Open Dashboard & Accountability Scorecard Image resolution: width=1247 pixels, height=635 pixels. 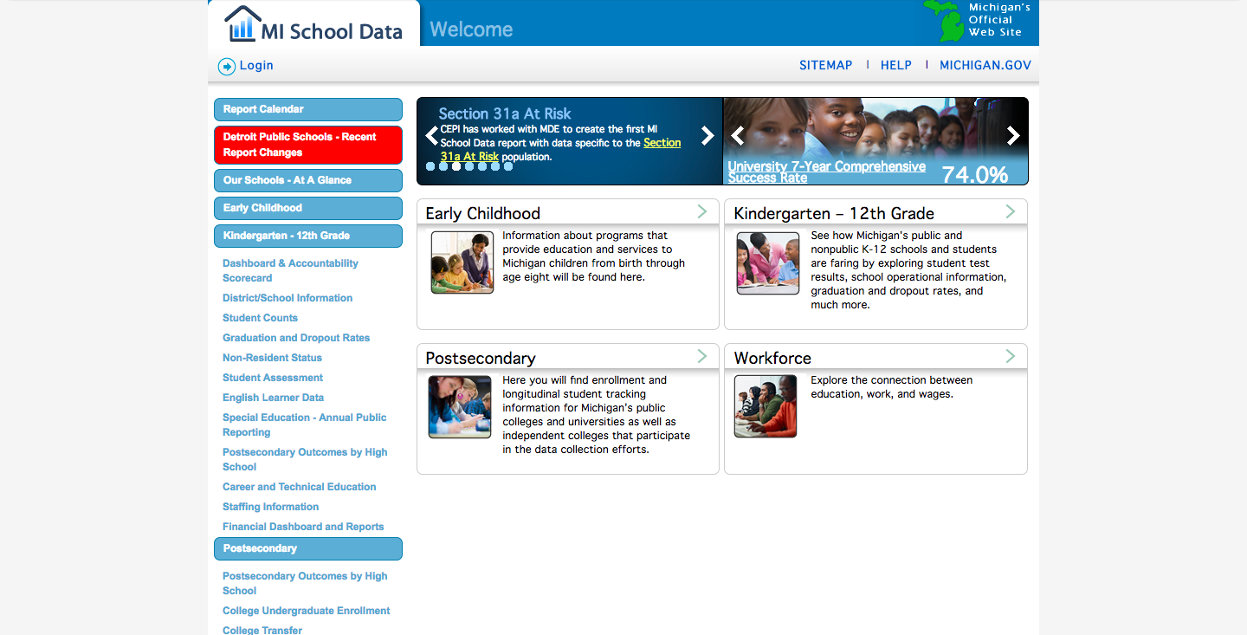(290, 270)
